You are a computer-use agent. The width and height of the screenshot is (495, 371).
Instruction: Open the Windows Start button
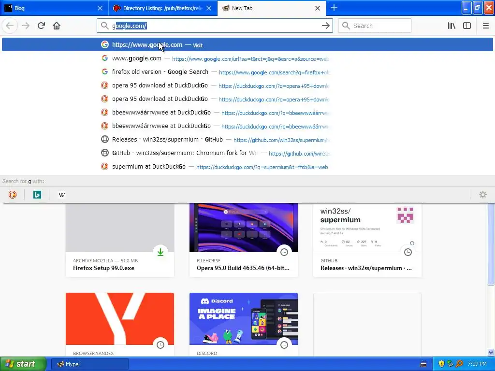click(23, 364)
